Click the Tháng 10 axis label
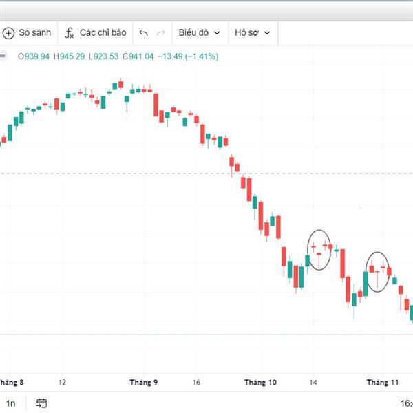Viewport: 413px width, 413px height. (x=260, y=382)
